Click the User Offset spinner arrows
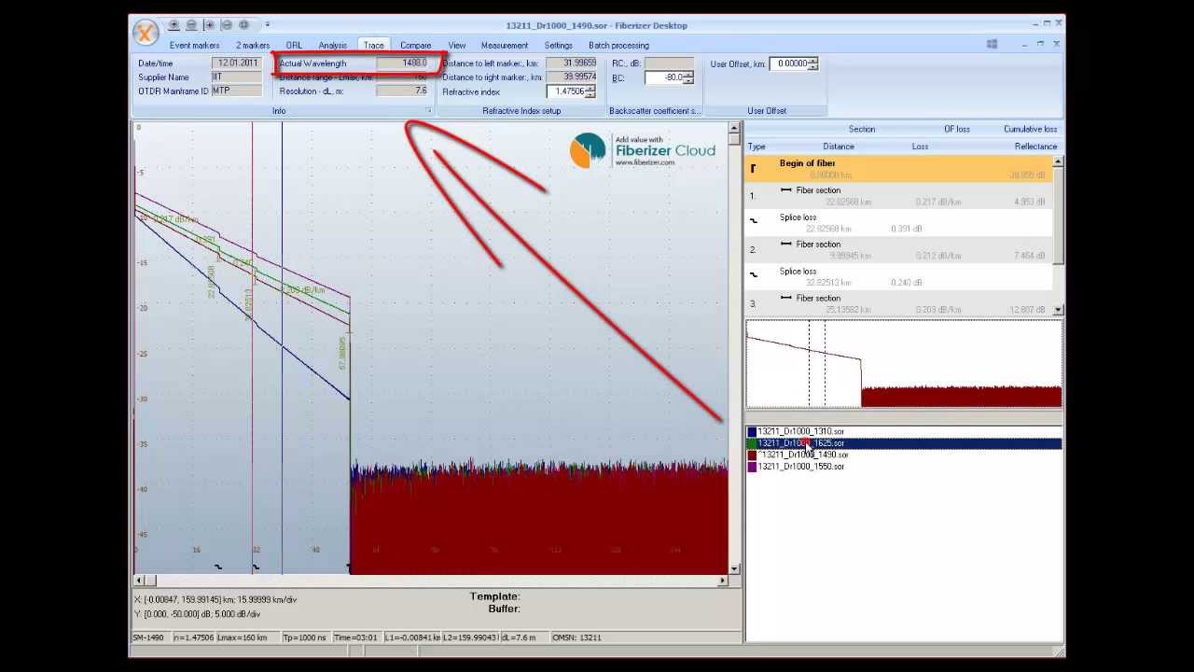The image size is (1194, 672). (x=812, y=63)
